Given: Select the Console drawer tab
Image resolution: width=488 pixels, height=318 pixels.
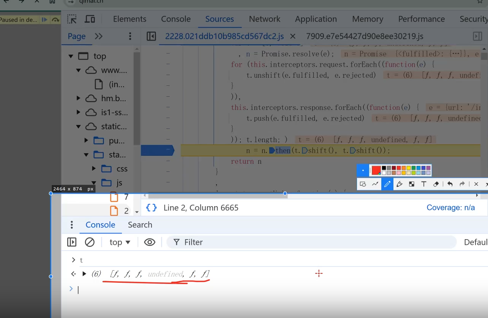Looking at the screenshot, I should (100, 225).
